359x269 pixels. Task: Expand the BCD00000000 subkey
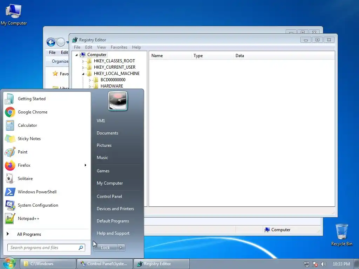pyautogui.click(x=90, y=80)
